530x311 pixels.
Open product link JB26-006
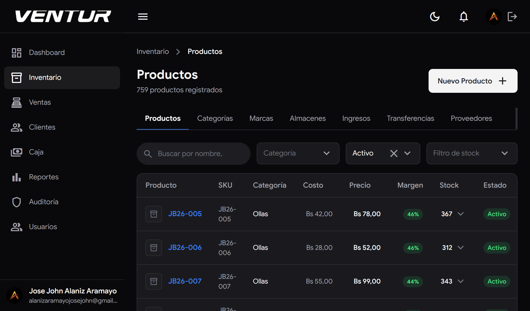185,248
